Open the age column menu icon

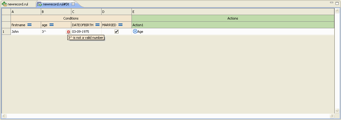(x=51, y=25)
